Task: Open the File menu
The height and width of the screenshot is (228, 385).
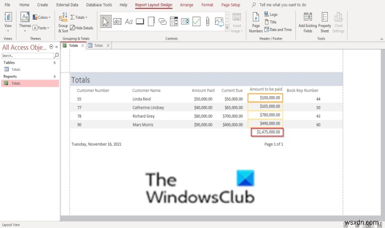Action: pos(7,4)
